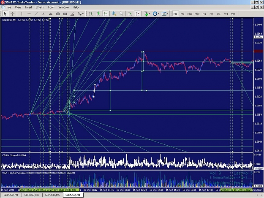Image resolution: width=264 pixels, height=198 pixels.
Task: Choose the horizontal line drawing tool
Action: point(29,14)
